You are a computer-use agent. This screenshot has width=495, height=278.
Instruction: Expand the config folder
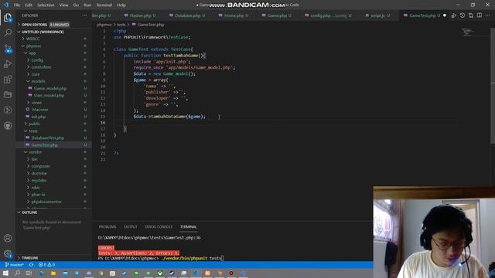point(54,60)
